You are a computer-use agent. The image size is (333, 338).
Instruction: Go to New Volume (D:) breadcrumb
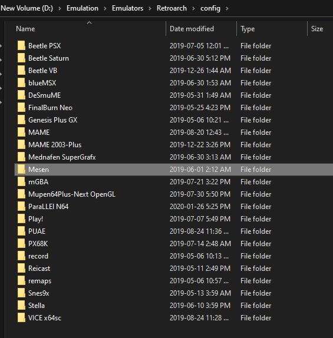pyautogui.click(x=27, y=8)
